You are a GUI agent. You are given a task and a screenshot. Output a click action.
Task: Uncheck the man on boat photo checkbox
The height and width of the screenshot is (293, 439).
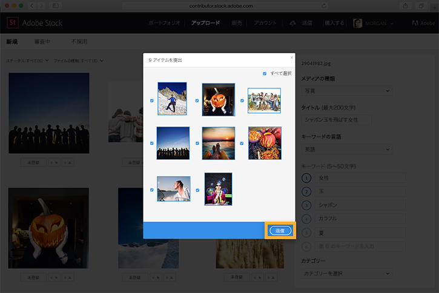tap(152, 189)
